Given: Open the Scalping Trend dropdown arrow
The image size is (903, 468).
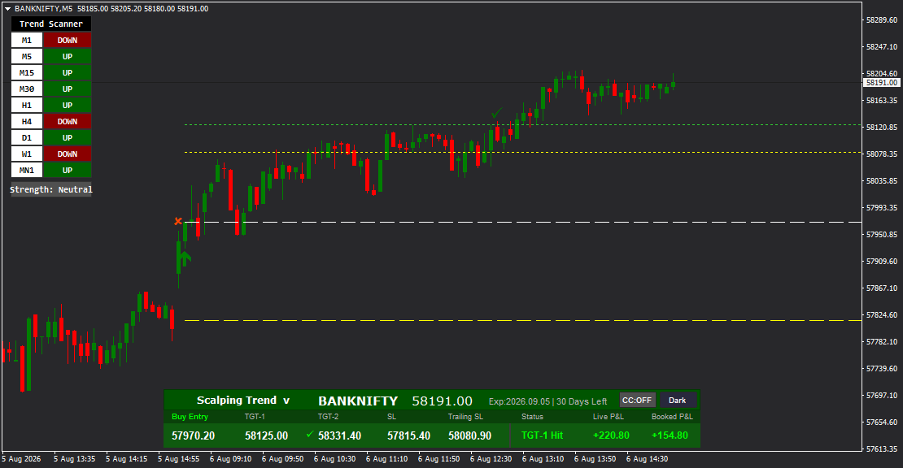Looking at the screenshot, I should (286, 401).
